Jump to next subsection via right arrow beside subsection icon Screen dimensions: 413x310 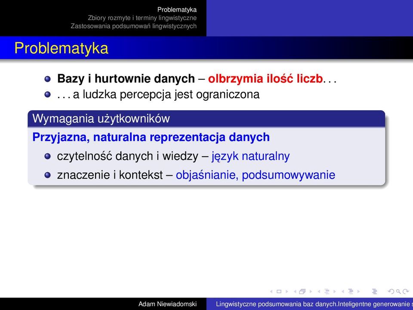tap(335, 291)
